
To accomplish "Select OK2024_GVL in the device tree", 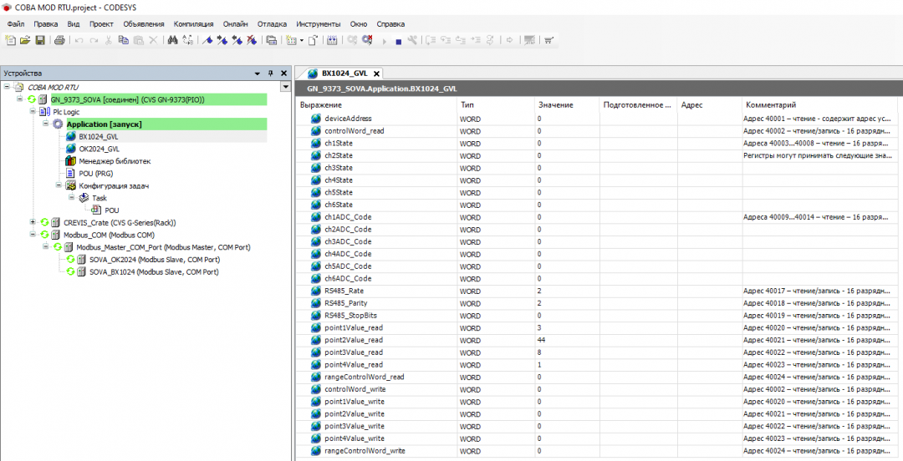I will click(x=99, y=149).
